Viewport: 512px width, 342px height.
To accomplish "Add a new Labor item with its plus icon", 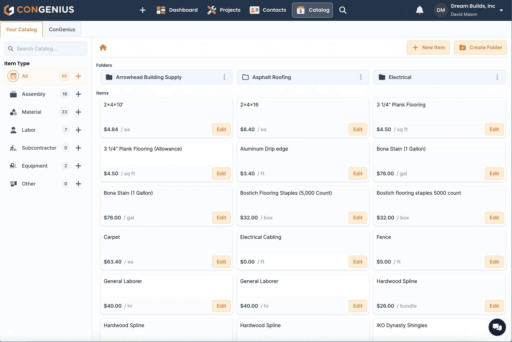I will pyautogui.click(x=78, y=130).
